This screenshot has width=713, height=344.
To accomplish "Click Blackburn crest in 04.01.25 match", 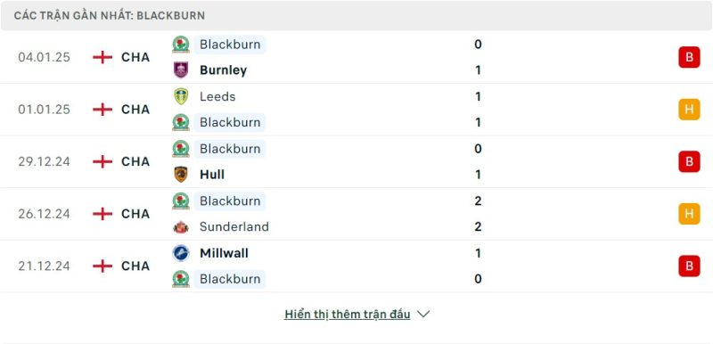I will (181, 44).
